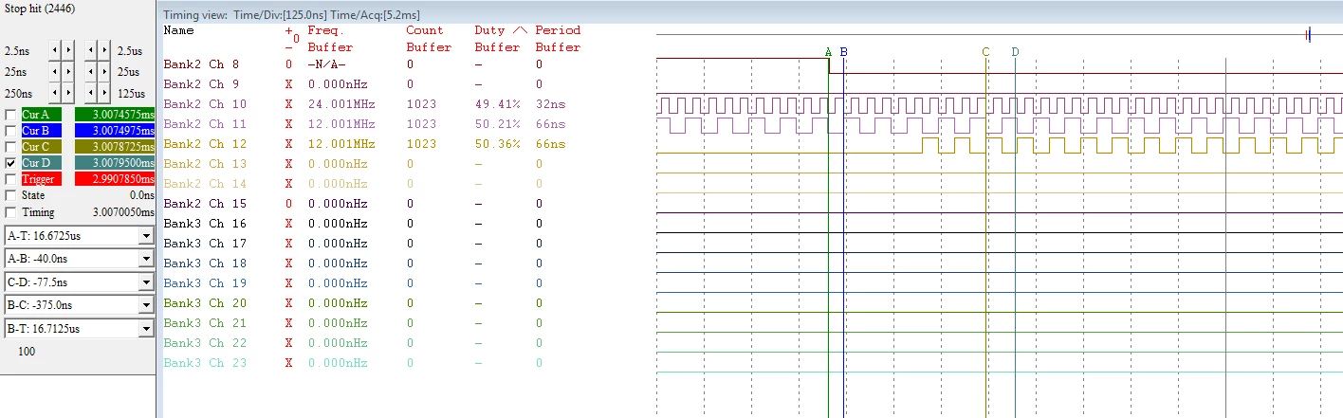This screenshot has height=418, width=1343.
Task: Click left arrow of stepper beside 2.5us
Action: click(x=91, y=50)
